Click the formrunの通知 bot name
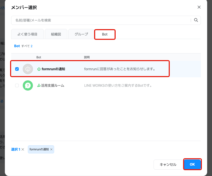 coord(53,69)
